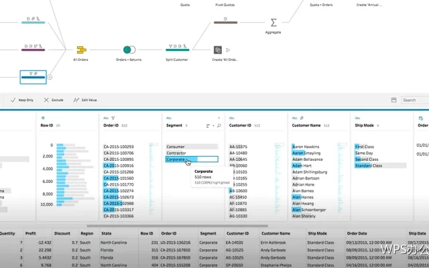The height and width of the screenshot is (268, 429).
Task: Select Second Class in Ship Mode
Action: pyautogui.click(x=367, y=159)
